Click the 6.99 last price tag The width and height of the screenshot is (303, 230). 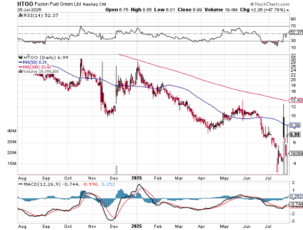point(295,134)
